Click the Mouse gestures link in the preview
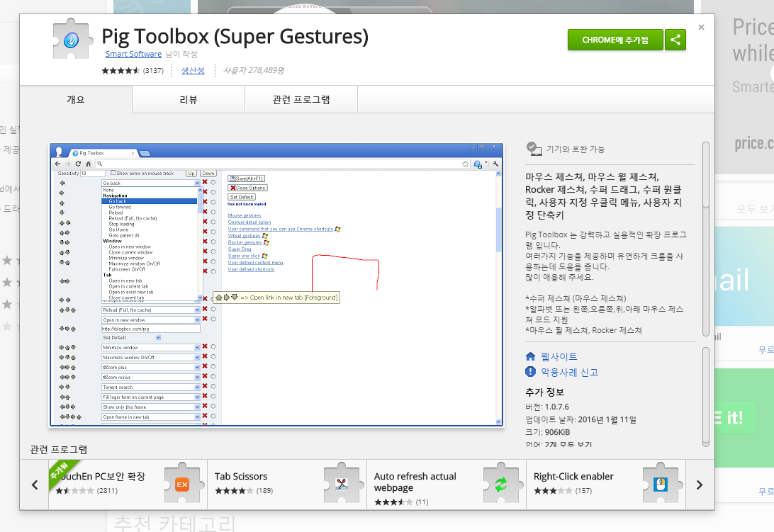Screen dimensions: 774x532 pos(245,215)
